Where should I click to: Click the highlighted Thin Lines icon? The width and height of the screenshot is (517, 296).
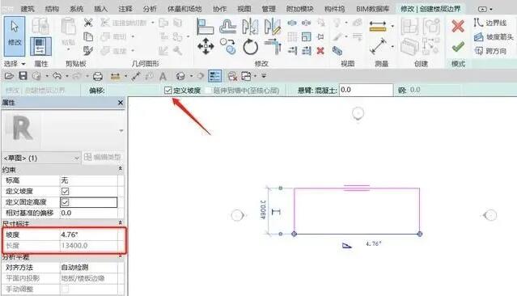pos(214,76)
